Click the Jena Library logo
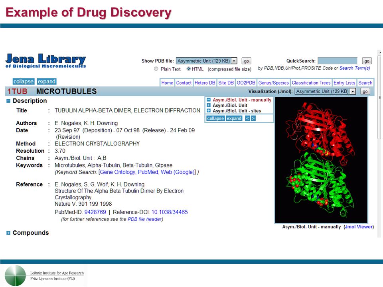Screen dimensions: 383x287 coord(45,61)
